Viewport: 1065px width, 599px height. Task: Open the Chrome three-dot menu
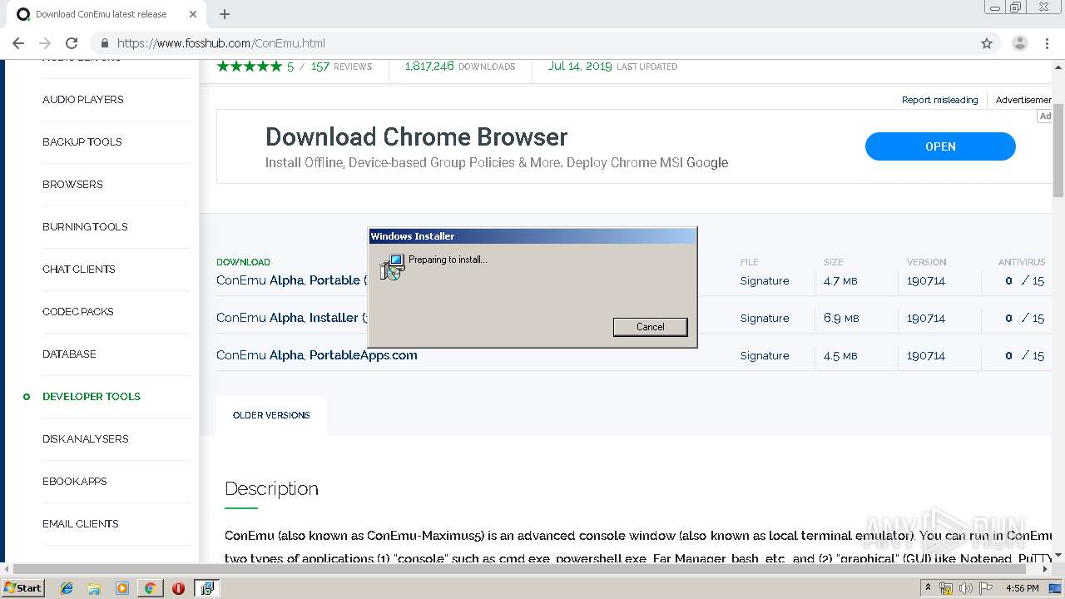tap(1047, 43)
